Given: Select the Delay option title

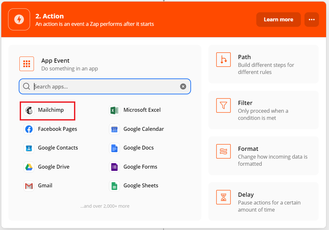Looking at the screenshot, I should coord(246,195).
